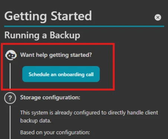168x139 pixels.
Task: Click 'This system is already configured' paragraph
Action: coord(89,117)
